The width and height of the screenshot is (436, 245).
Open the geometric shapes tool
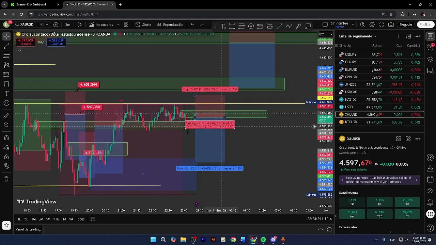(x=6, y=84)
